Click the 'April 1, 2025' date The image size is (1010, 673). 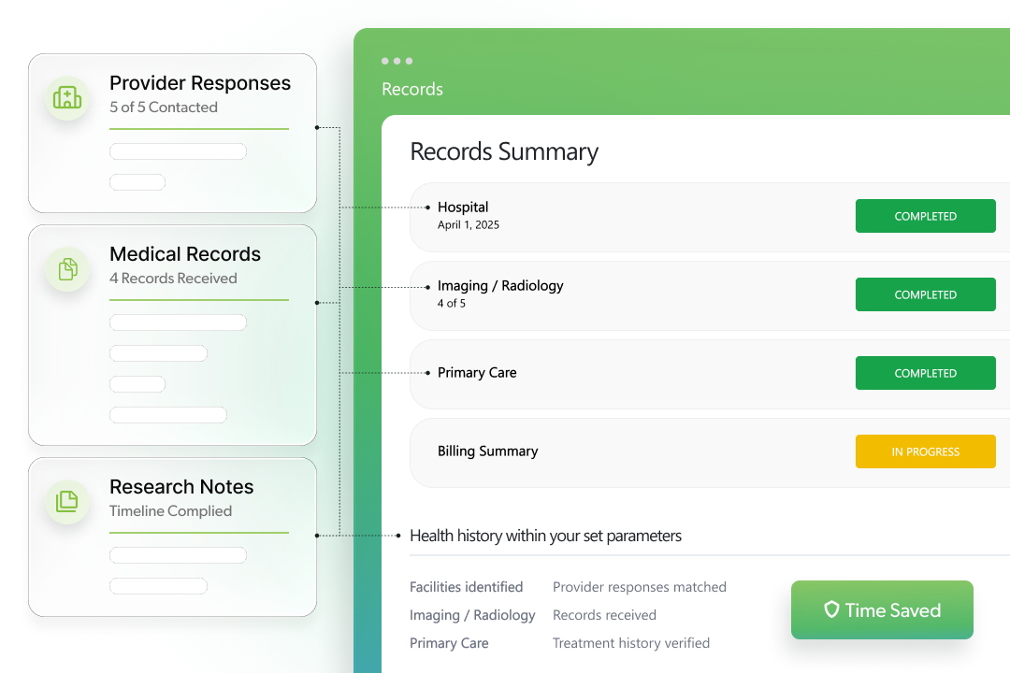[x=469, y=224]
